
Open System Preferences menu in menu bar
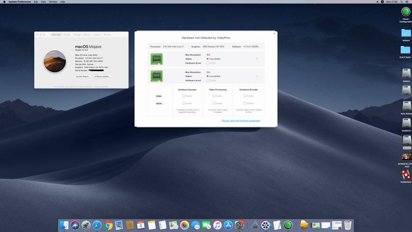coord(20,2)
